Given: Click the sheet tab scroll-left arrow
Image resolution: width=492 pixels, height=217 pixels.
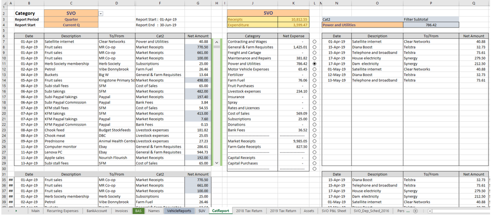Looking at the screenshot, I should pyautogui.click(x=8, y=211).
